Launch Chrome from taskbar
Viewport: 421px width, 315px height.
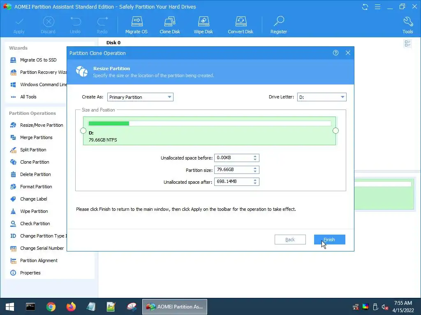click(51, 307)
